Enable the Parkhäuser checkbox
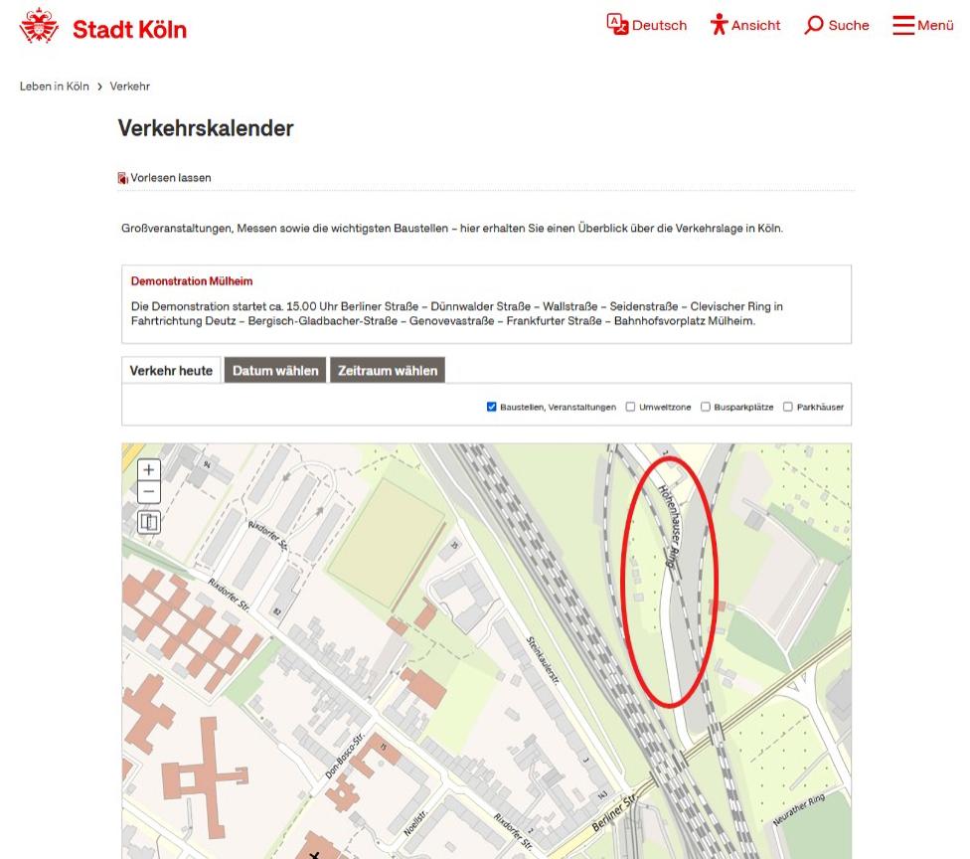970x859 pixels. tap(787, 407)
